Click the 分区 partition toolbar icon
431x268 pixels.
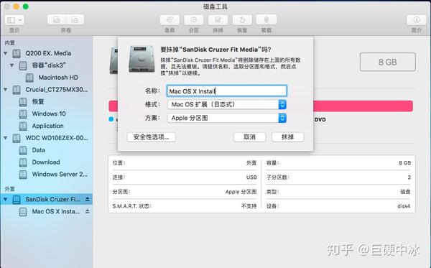pos(194,20)
